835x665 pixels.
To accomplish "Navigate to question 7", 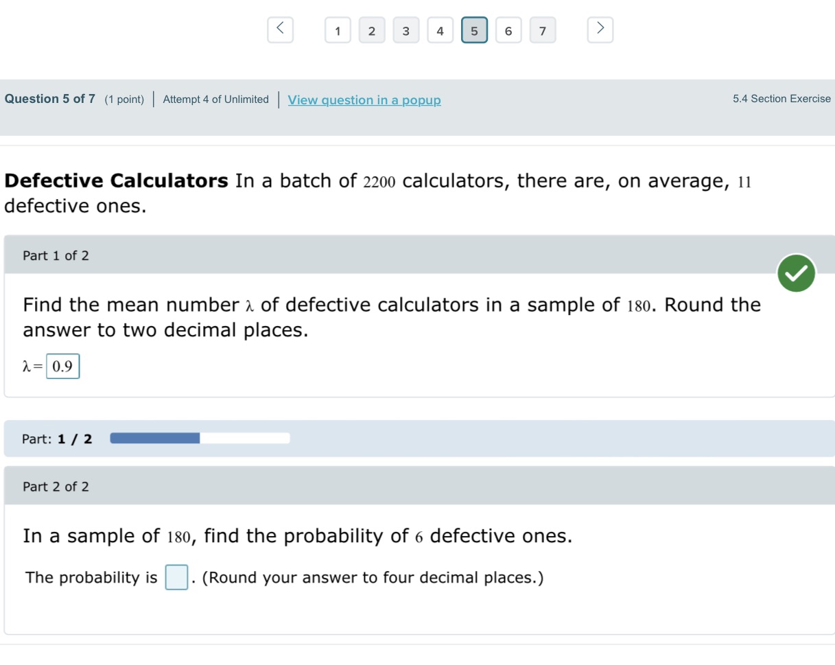I will 543,31.
